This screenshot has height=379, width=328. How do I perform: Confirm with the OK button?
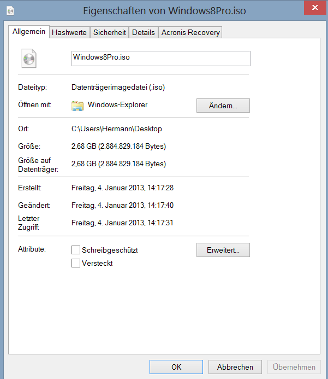coord(176,367)
